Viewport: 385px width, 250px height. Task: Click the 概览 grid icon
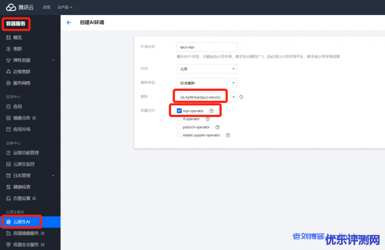pyautogui.click(x=8, y=37)
